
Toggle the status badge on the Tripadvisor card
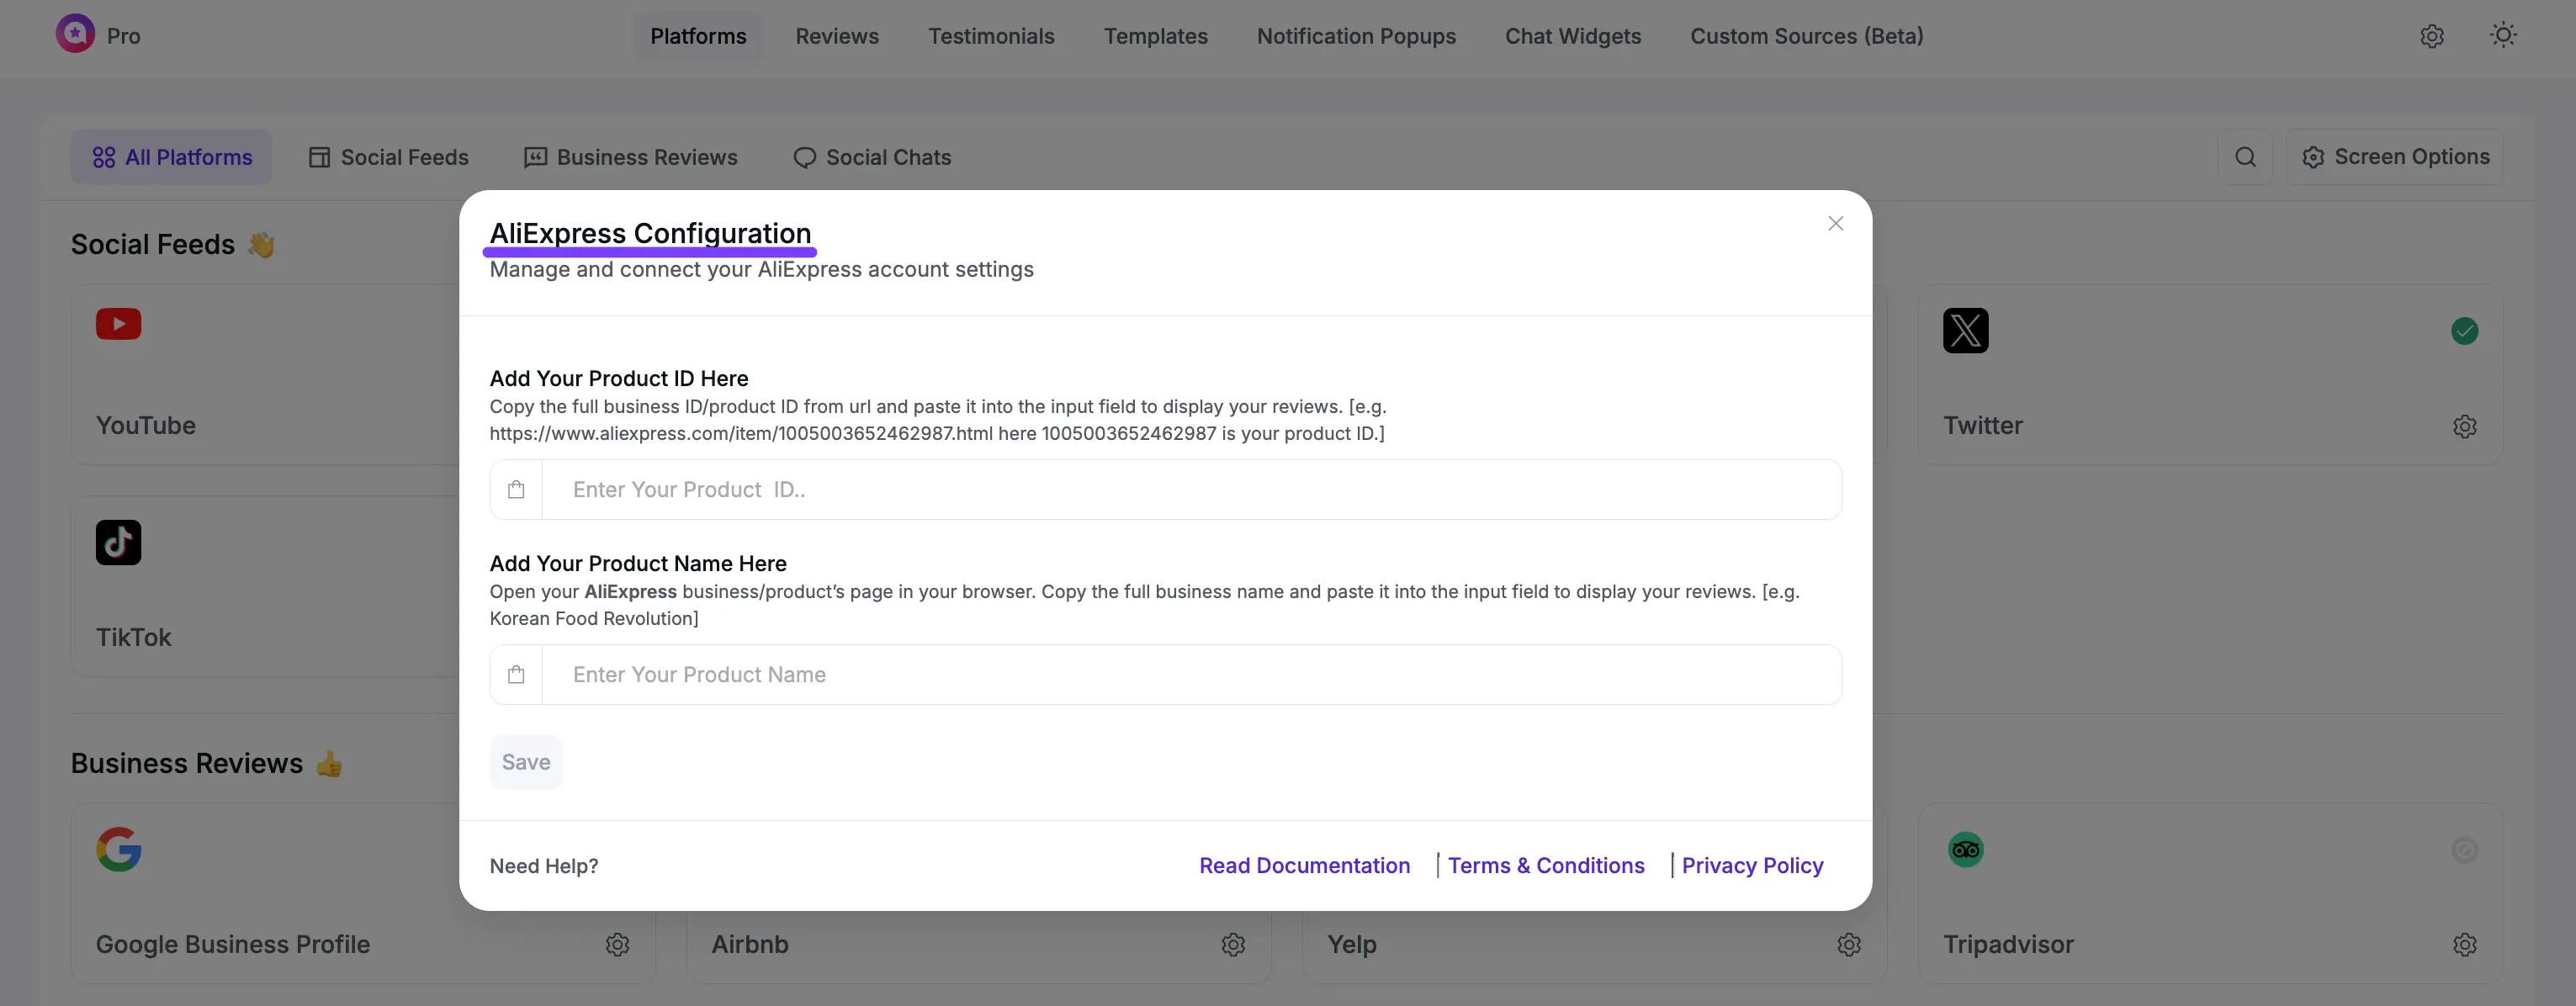[x=2465, y=849]
